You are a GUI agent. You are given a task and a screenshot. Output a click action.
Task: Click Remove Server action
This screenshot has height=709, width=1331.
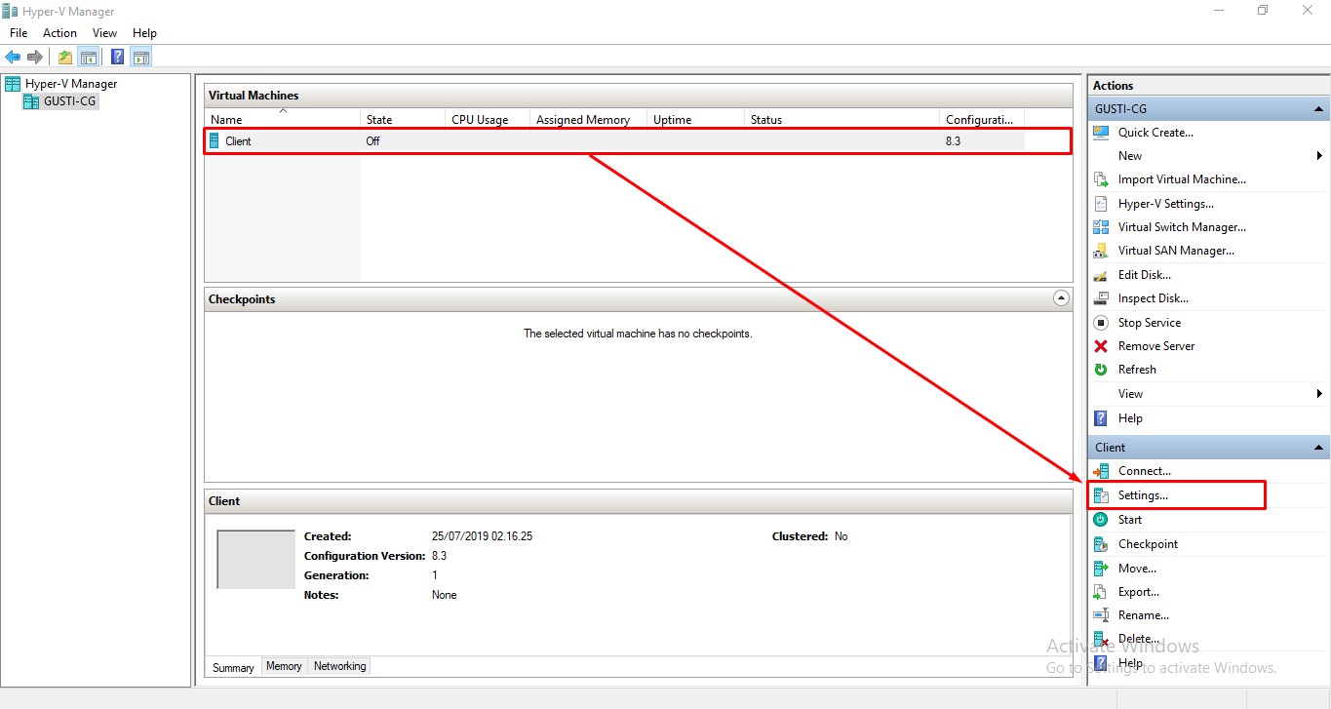1156,346
